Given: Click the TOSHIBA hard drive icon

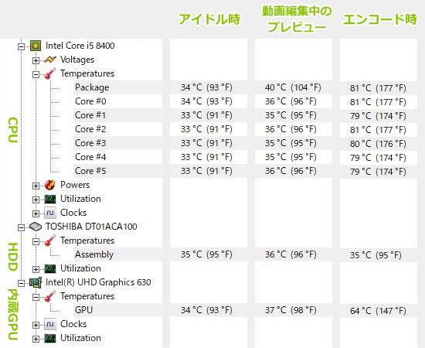Looking at the screenshot, I should point(36,227).
